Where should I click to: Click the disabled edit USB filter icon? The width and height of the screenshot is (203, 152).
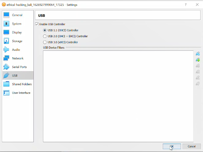coord(198,66)
